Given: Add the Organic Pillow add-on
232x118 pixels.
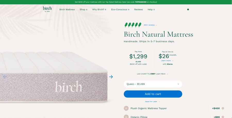Looking at the screenshot, I should (126, 116).
